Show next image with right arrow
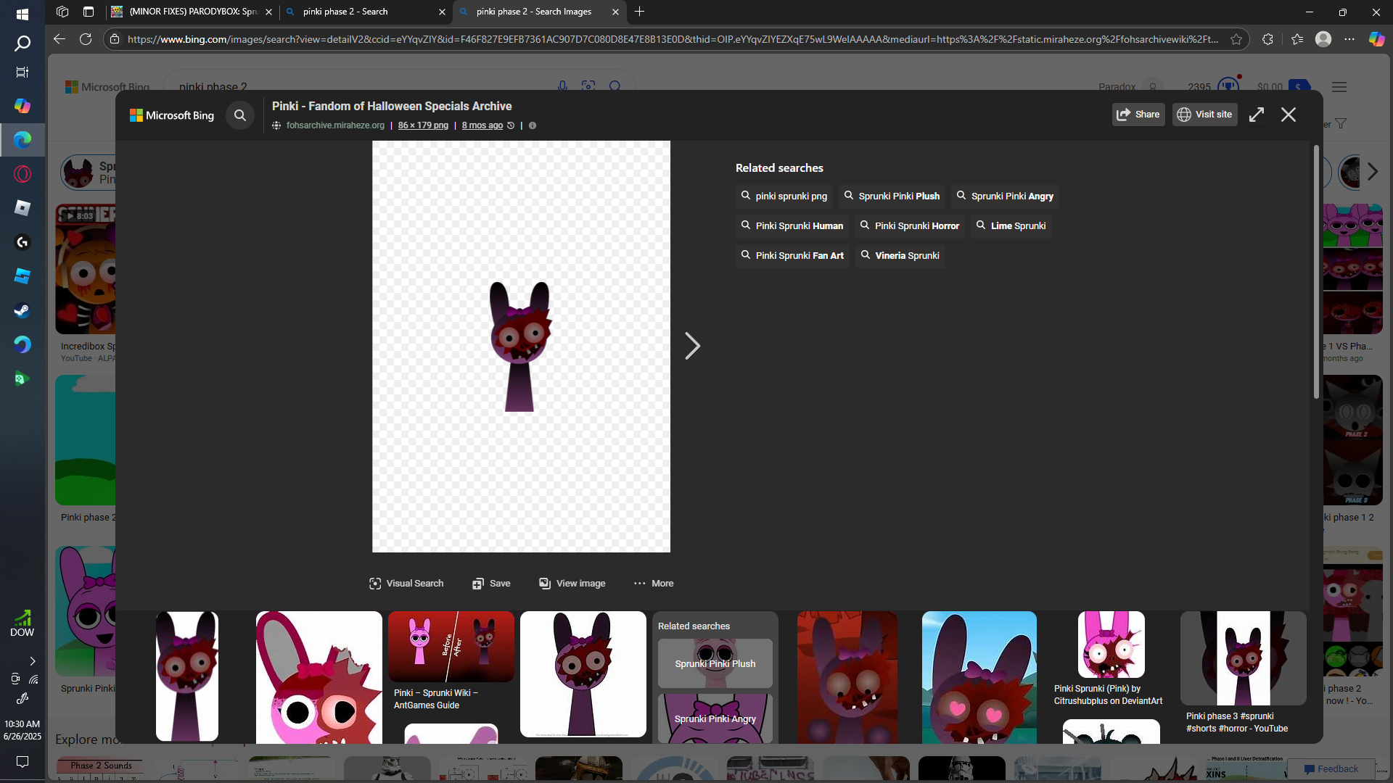 693,346
